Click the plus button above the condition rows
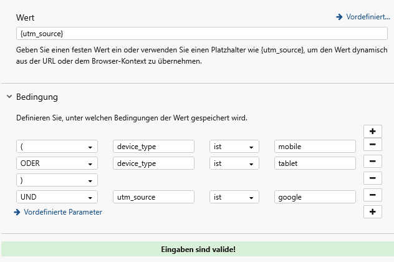The image size is (394, 262). point(372,131)
